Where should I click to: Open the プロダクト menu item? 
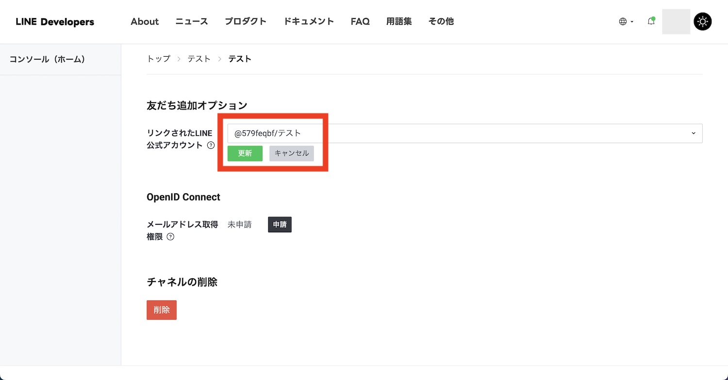(246, 22)
